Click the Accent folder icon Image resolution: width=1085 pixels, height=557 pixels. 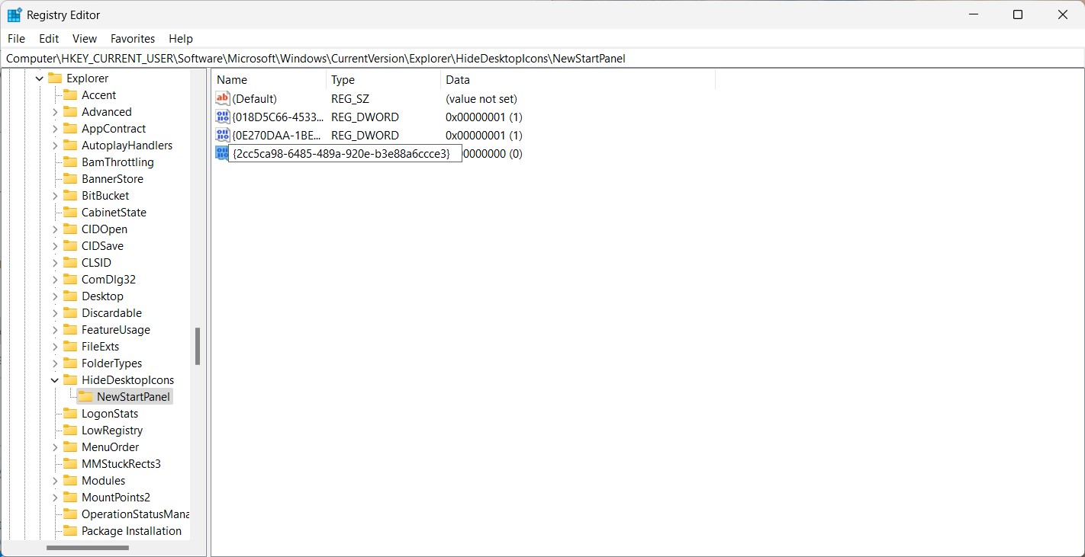[70, 94]
